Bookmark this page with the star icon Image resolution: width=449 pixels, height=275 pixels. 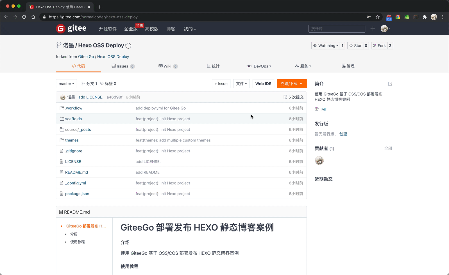click(378, 17)
